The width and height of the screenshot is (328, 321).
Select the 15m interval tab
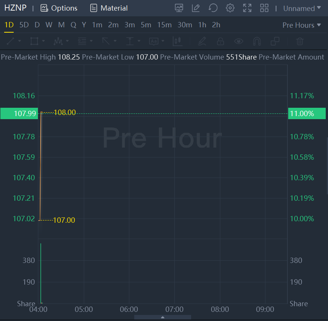coord(164,25)
